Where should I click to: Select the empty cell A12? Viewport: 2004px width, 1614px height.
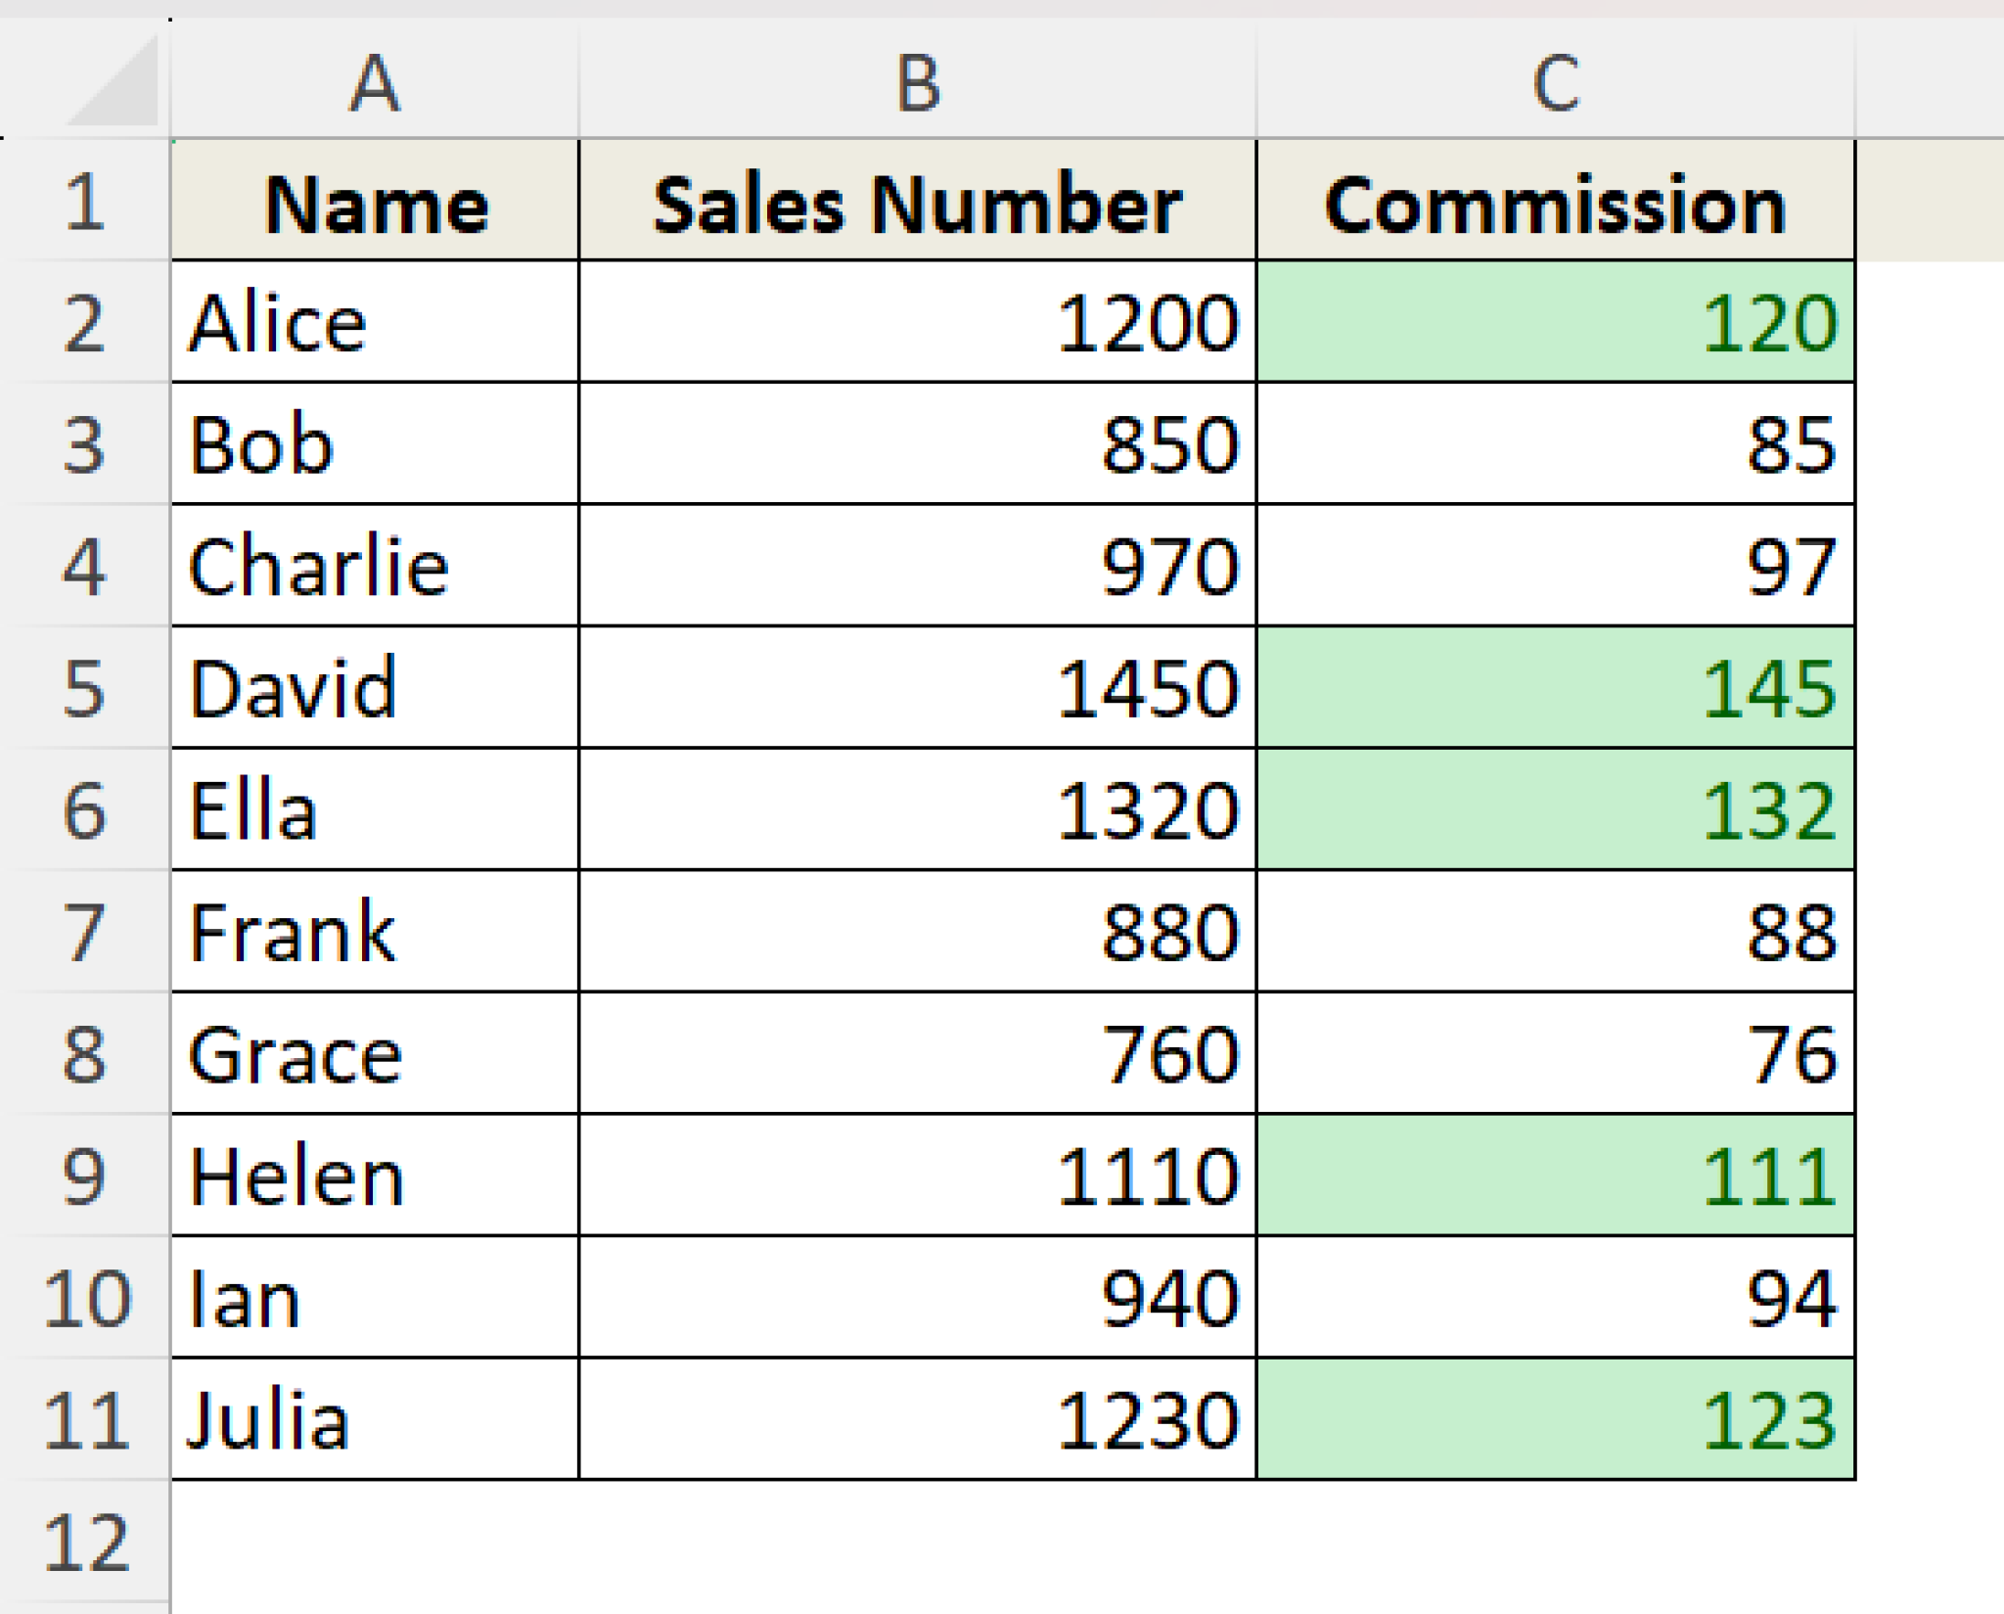(x=377, y=1537)
